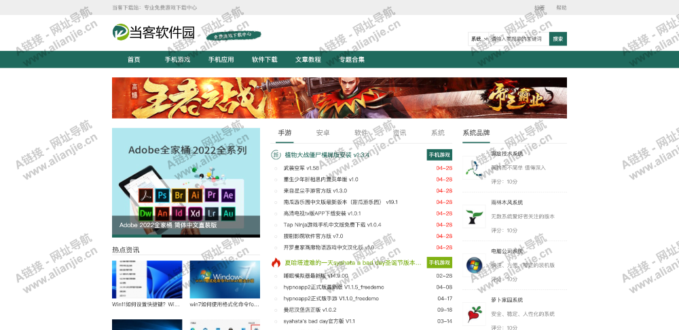Open 来自星尘手游官方版 v1.3.0 entry
Viewport: 679px width, 330px height.
pos(315,190)
